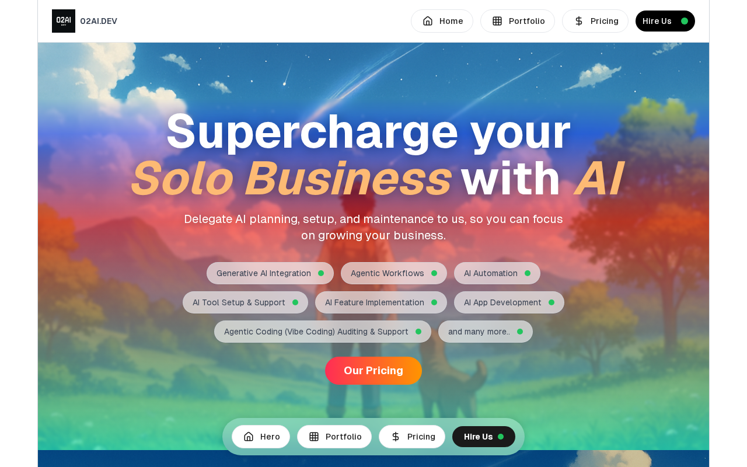Select the Agentic Workflows tag
This screenshot has height=467, width=747.
[x=394, y=273]
